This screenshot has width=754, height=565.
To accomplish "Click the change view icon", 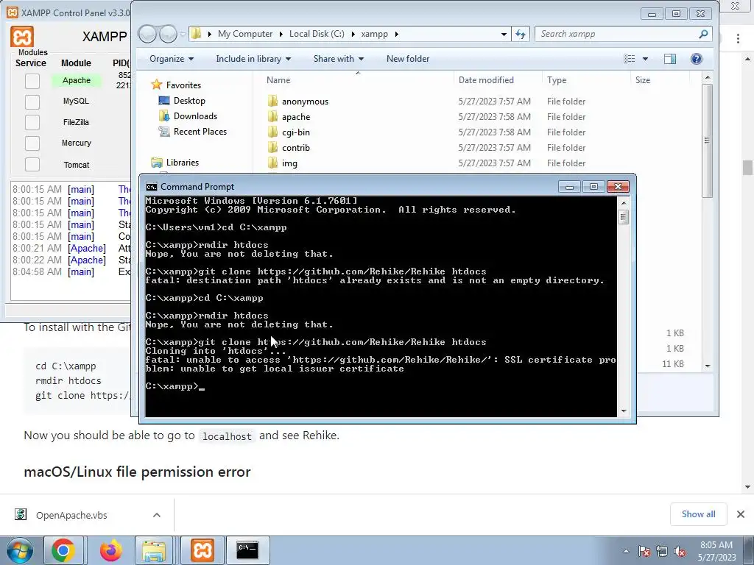I will point(629,59).
